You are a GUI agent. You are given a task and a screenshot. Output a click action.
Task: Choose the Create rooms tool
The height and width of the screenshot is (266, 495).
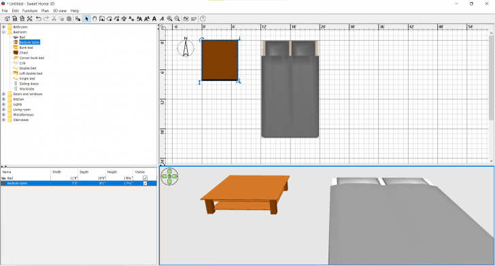(109, 19)
